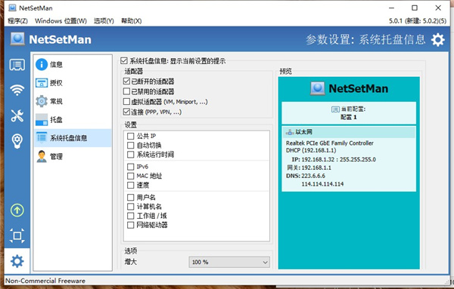The image size is (454, 289).
Task: Enable MAC 地址 checkbox
Action: tap(131, 176)
